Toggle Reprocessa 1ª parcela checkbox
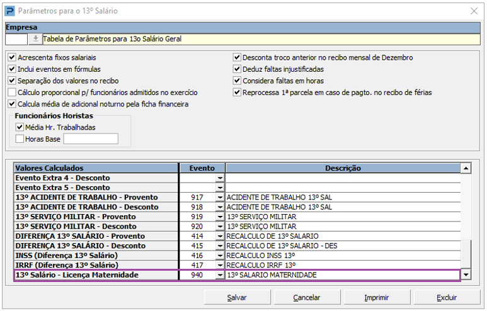Image resolution: width=487 pixels, height=311 pixels. tap(237, 92)
